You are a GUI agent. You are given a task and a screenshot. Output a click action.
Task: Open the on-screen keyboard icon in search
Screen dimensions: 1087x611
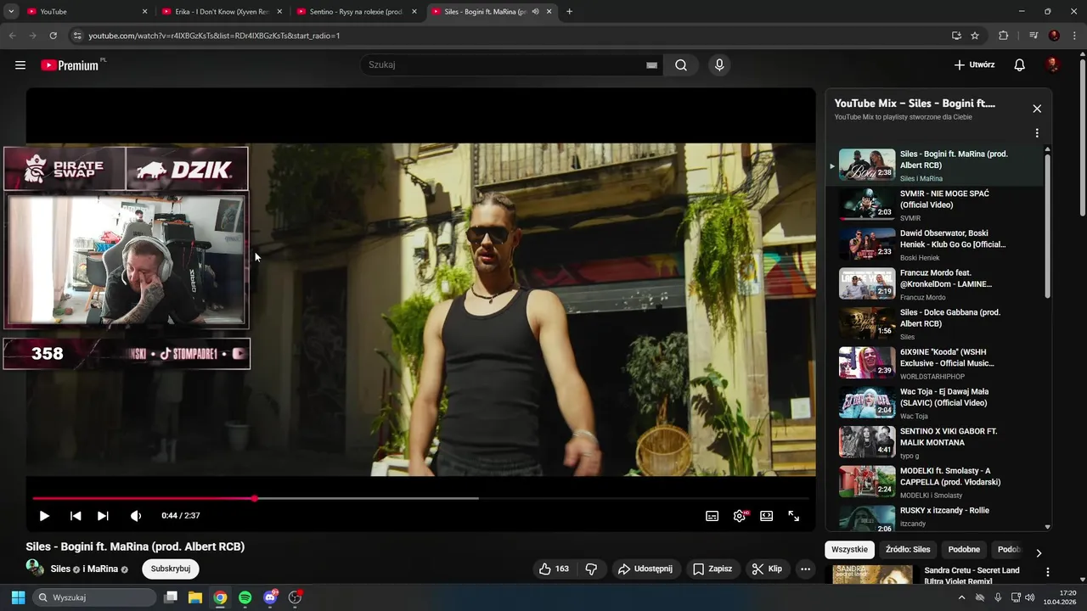652,65
